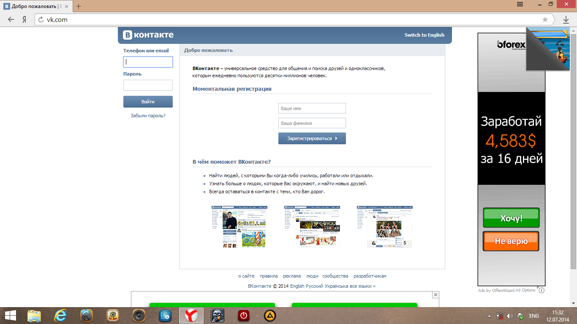
Task: Select the Добро пожаловать browser tab
Action: 37,6
